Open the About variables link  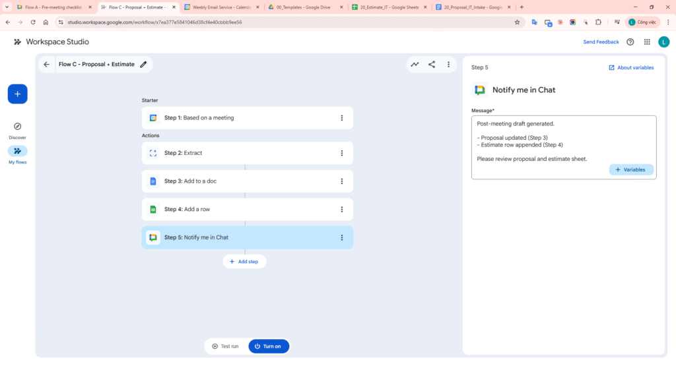click(631, 67)
